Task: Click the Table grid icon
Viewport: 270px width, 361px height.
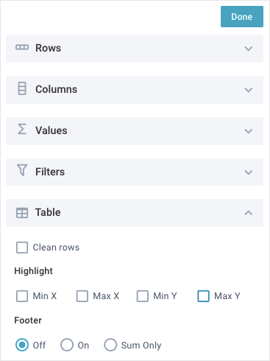Action: click(x=22, y=213)
